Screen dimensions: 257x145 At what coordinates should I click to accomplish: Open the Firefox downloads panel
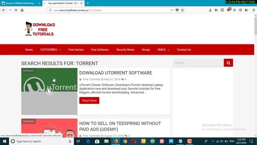point(210,10)
